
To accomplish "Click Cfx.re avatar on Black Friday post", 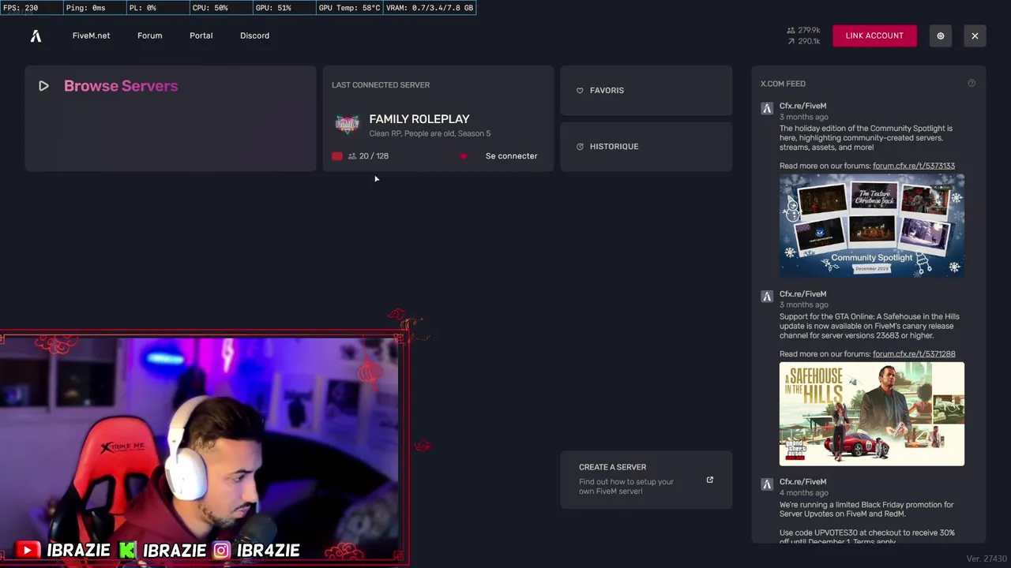I will [x=766, y=484].
